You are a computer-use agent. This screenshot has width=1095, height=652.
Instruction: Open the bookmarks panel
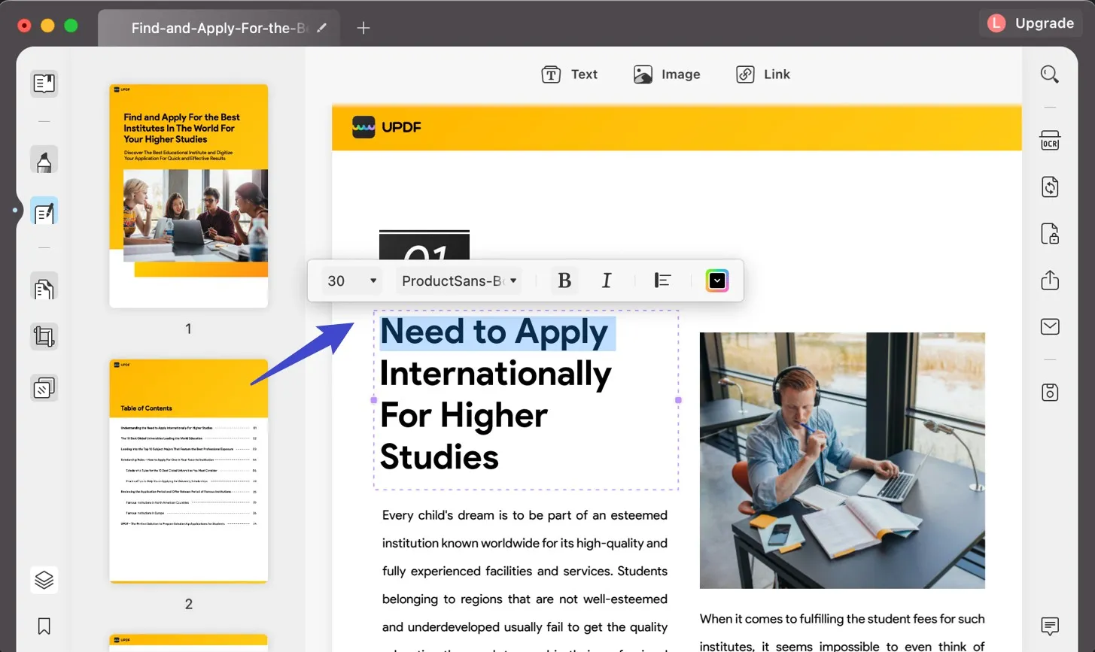tap(44, 626)
